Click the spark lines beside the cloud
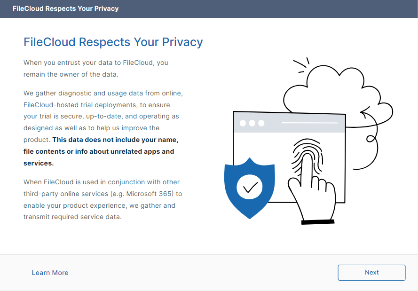Screen dimensions: 418x291 (300, 66)
